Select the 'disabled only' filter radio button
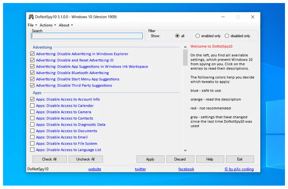Screen dimensions: 288x189 [x=227, y=36]
